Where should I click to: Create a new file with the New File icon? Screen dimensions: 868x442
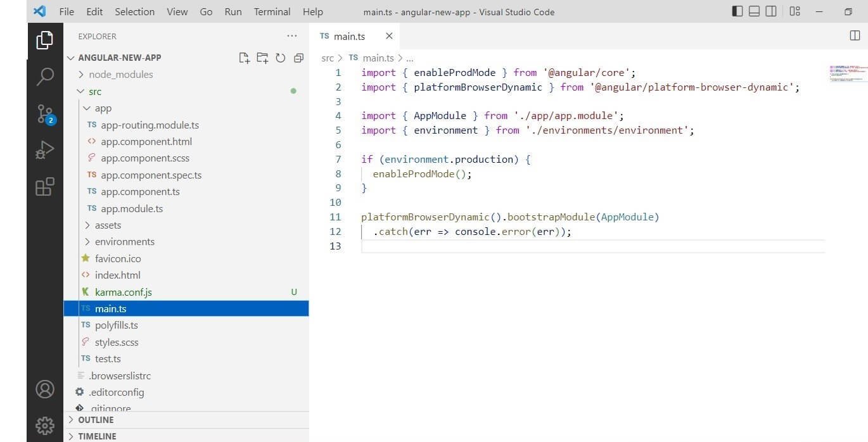(244, 58)
